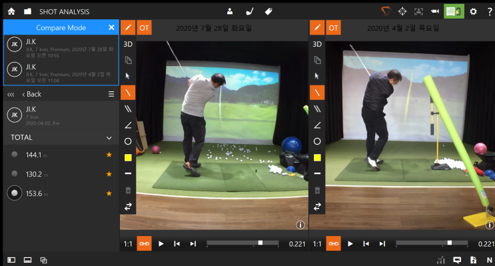Toggle the OT button on right video
The height and width of the screenshot is (266, 495).
click(333, 28)
